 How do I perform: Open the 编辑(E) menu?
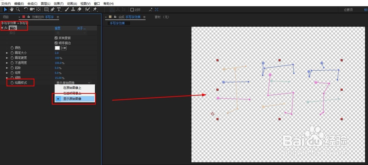pos(19,4)
